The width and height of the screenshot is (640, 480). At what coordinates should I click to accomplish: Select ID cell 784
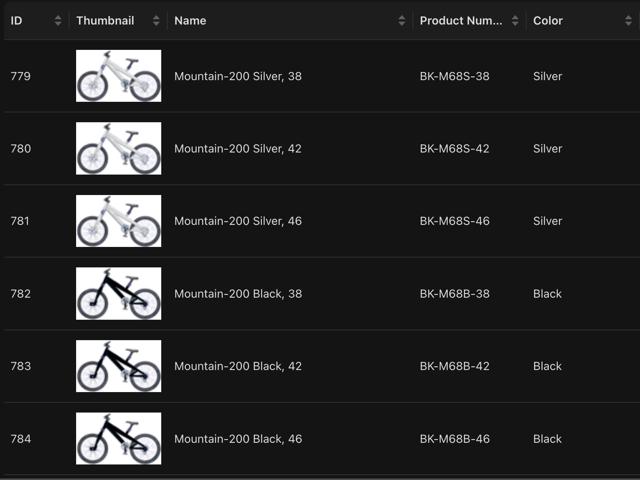tap(21, 439)
